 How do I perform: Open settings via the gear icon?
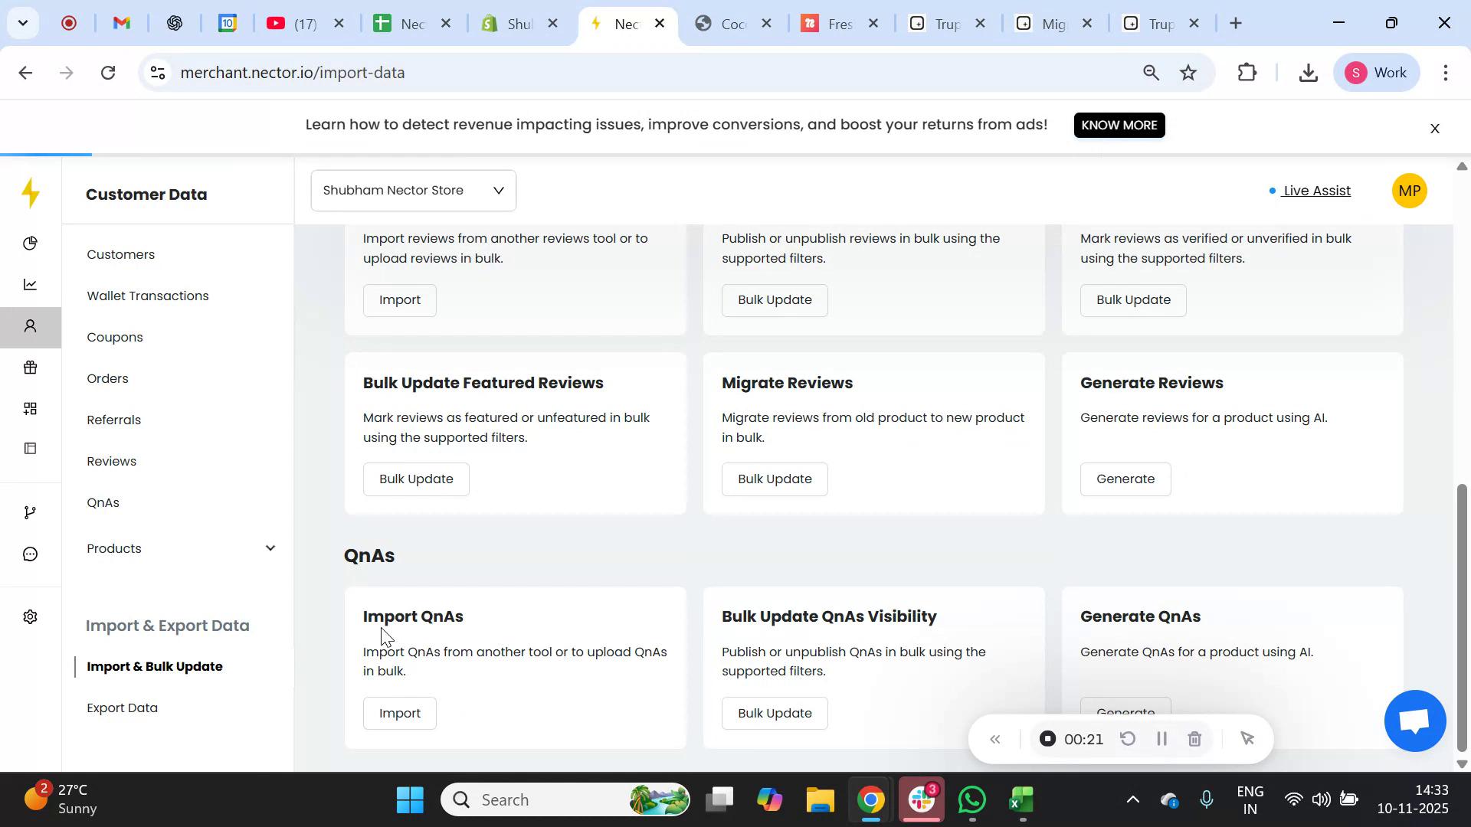pyautogui.click(x=31, y=616)
